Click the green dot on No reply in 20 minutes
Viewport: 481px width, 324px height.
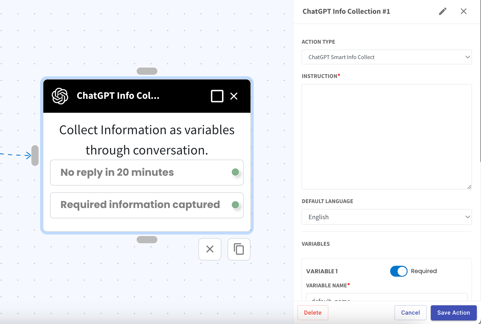(x=235, y=172)
